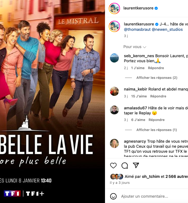Open the @thomasbraut mention link

[x=137, y=30]
